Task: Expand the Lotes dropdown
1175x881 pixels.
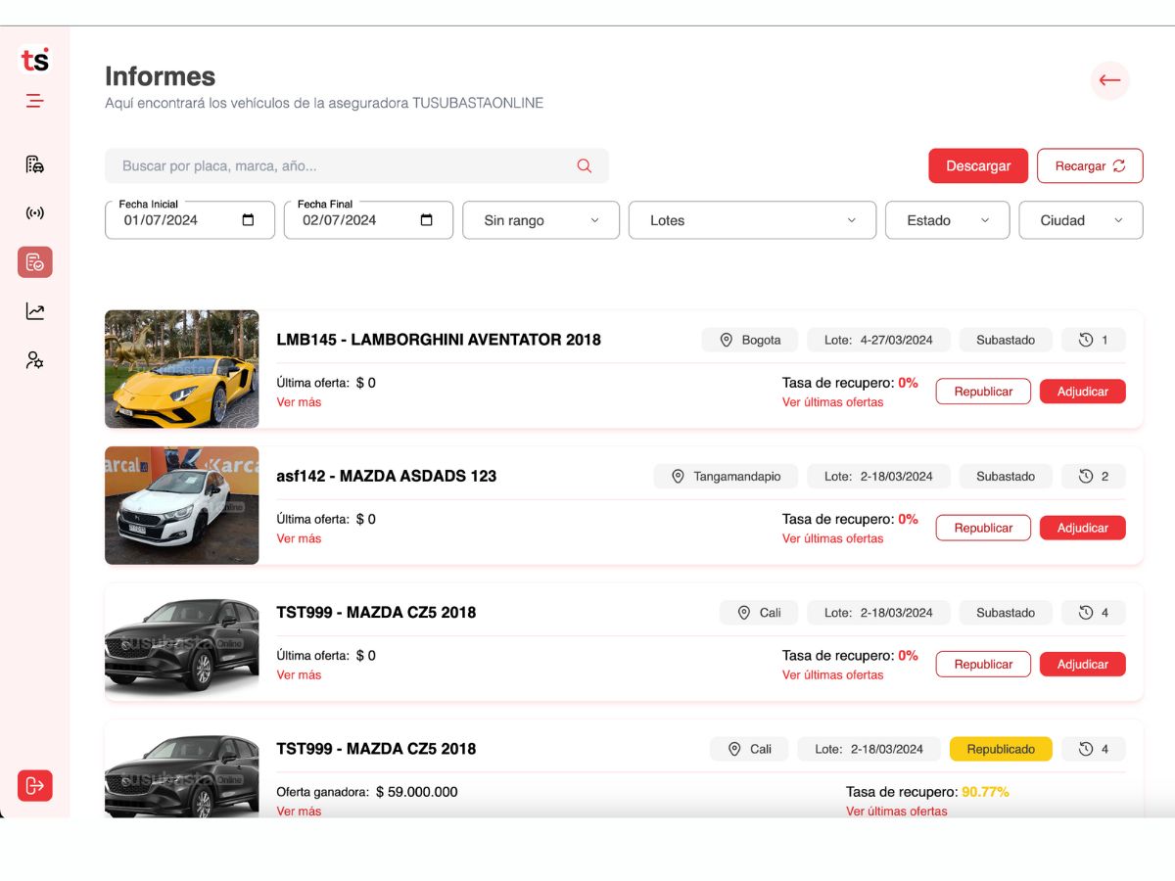Action: (x=752, y=220)
